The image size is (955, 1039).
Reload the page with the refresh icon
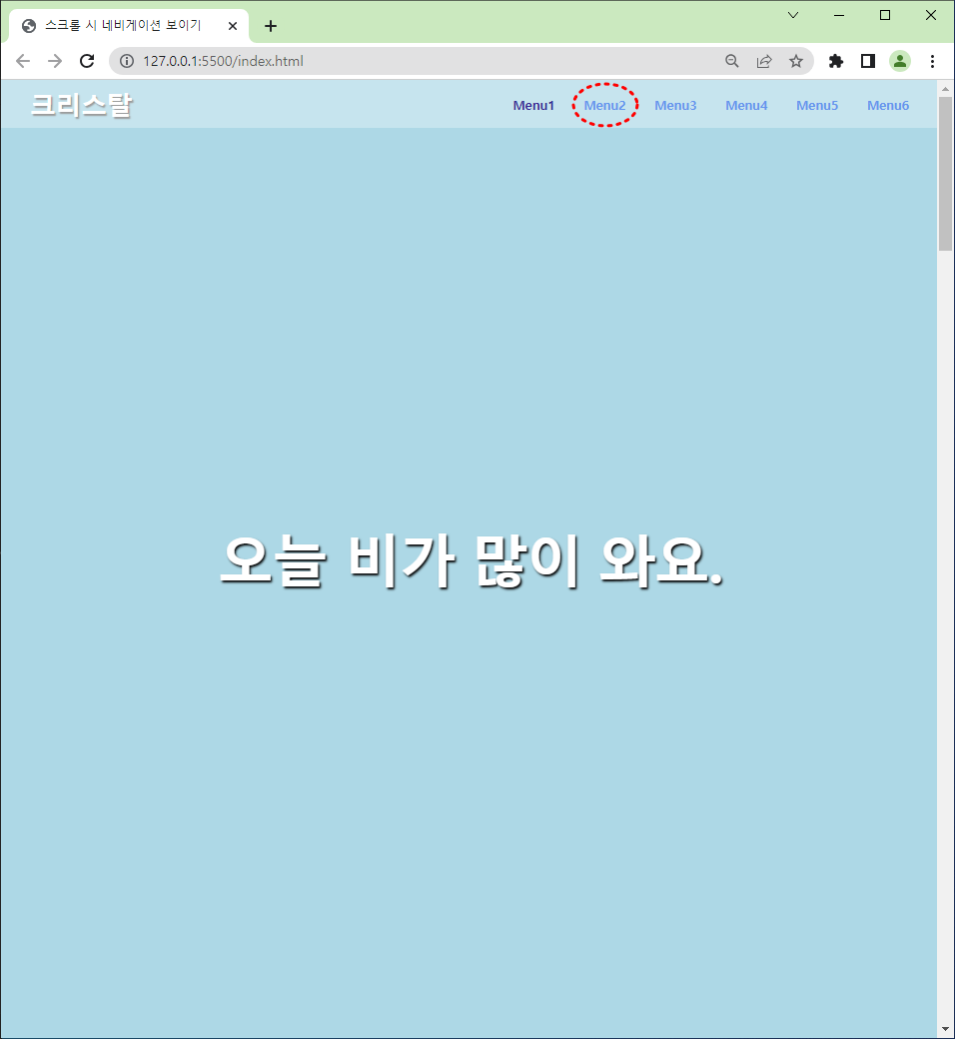87,61
